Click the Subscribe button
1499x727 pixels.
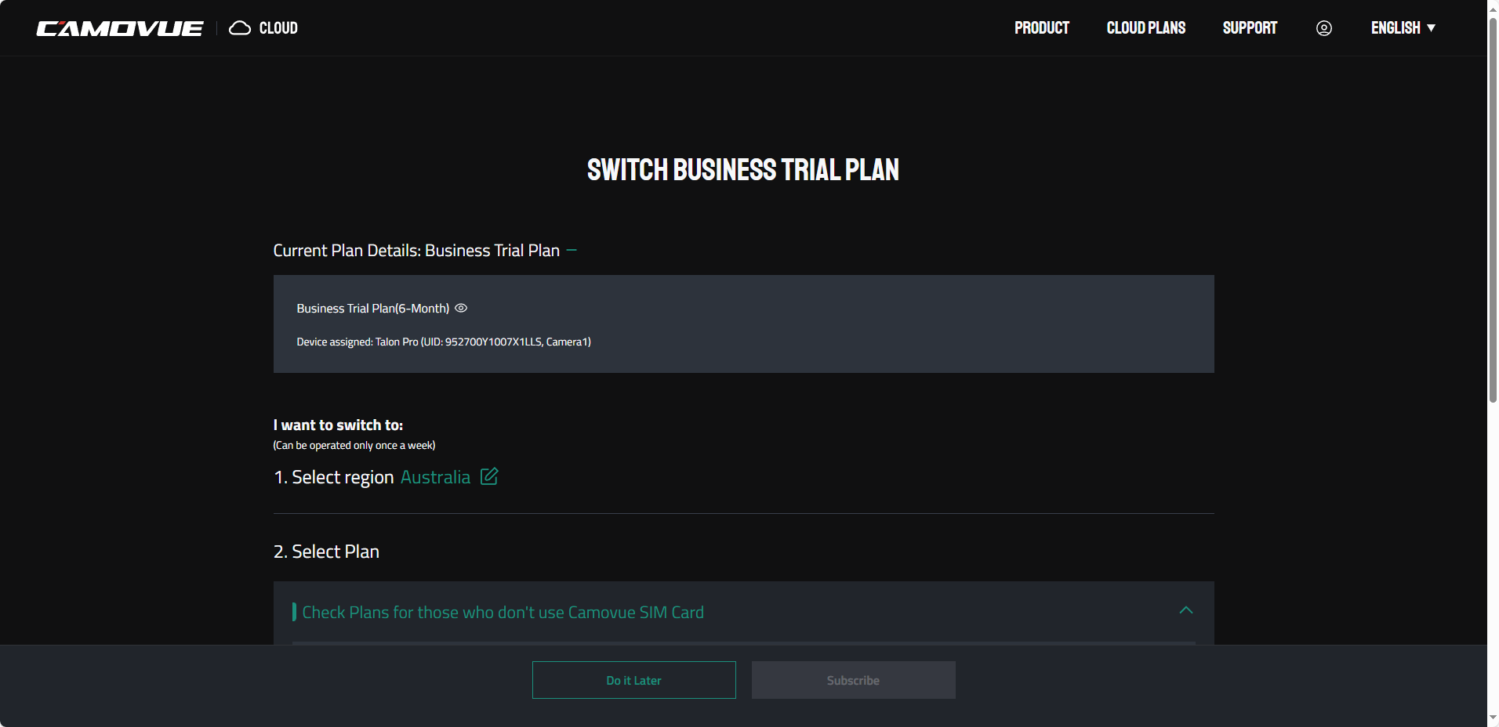point(854,680)
